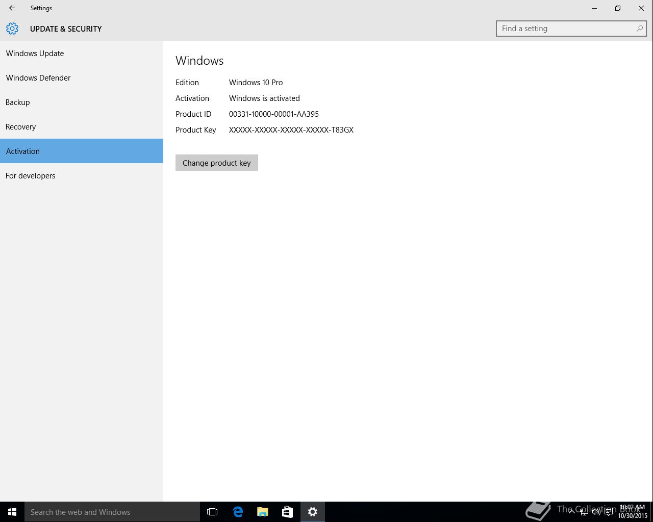The height and width of the screenshot is (522, 653).
Task: Open the Action Center notifications icon
Action: point(609,512)
